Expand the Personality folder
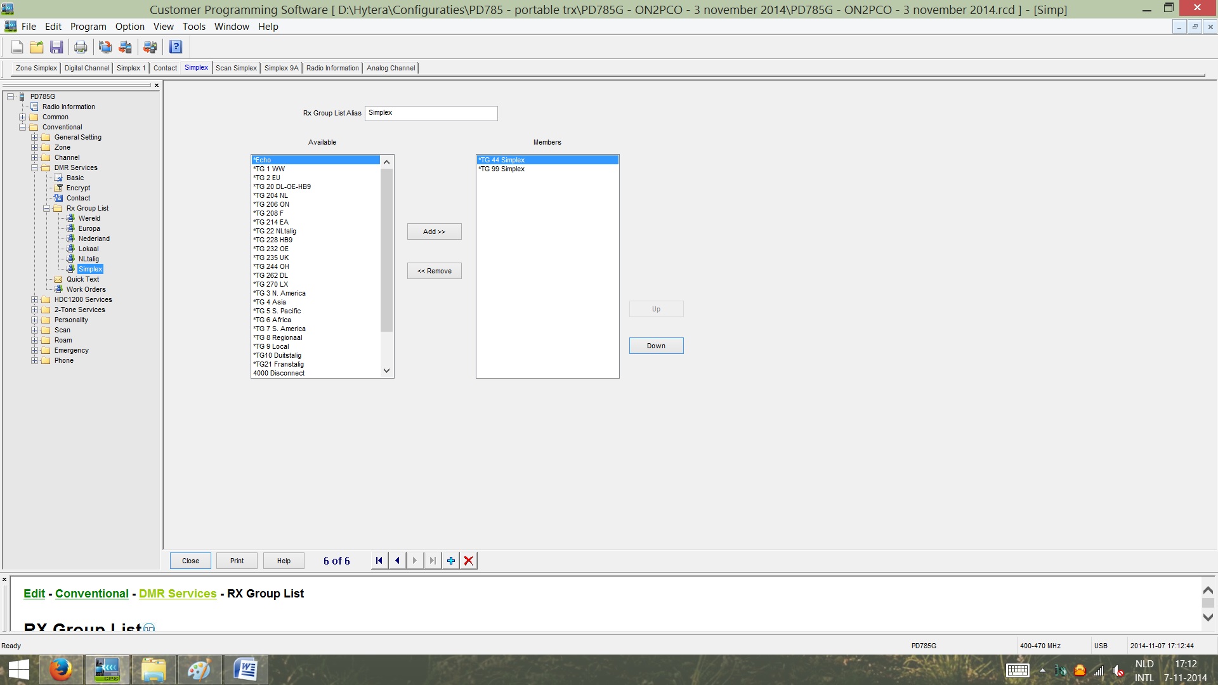This screenshot has height=685, width=1218. click(35, 320)
